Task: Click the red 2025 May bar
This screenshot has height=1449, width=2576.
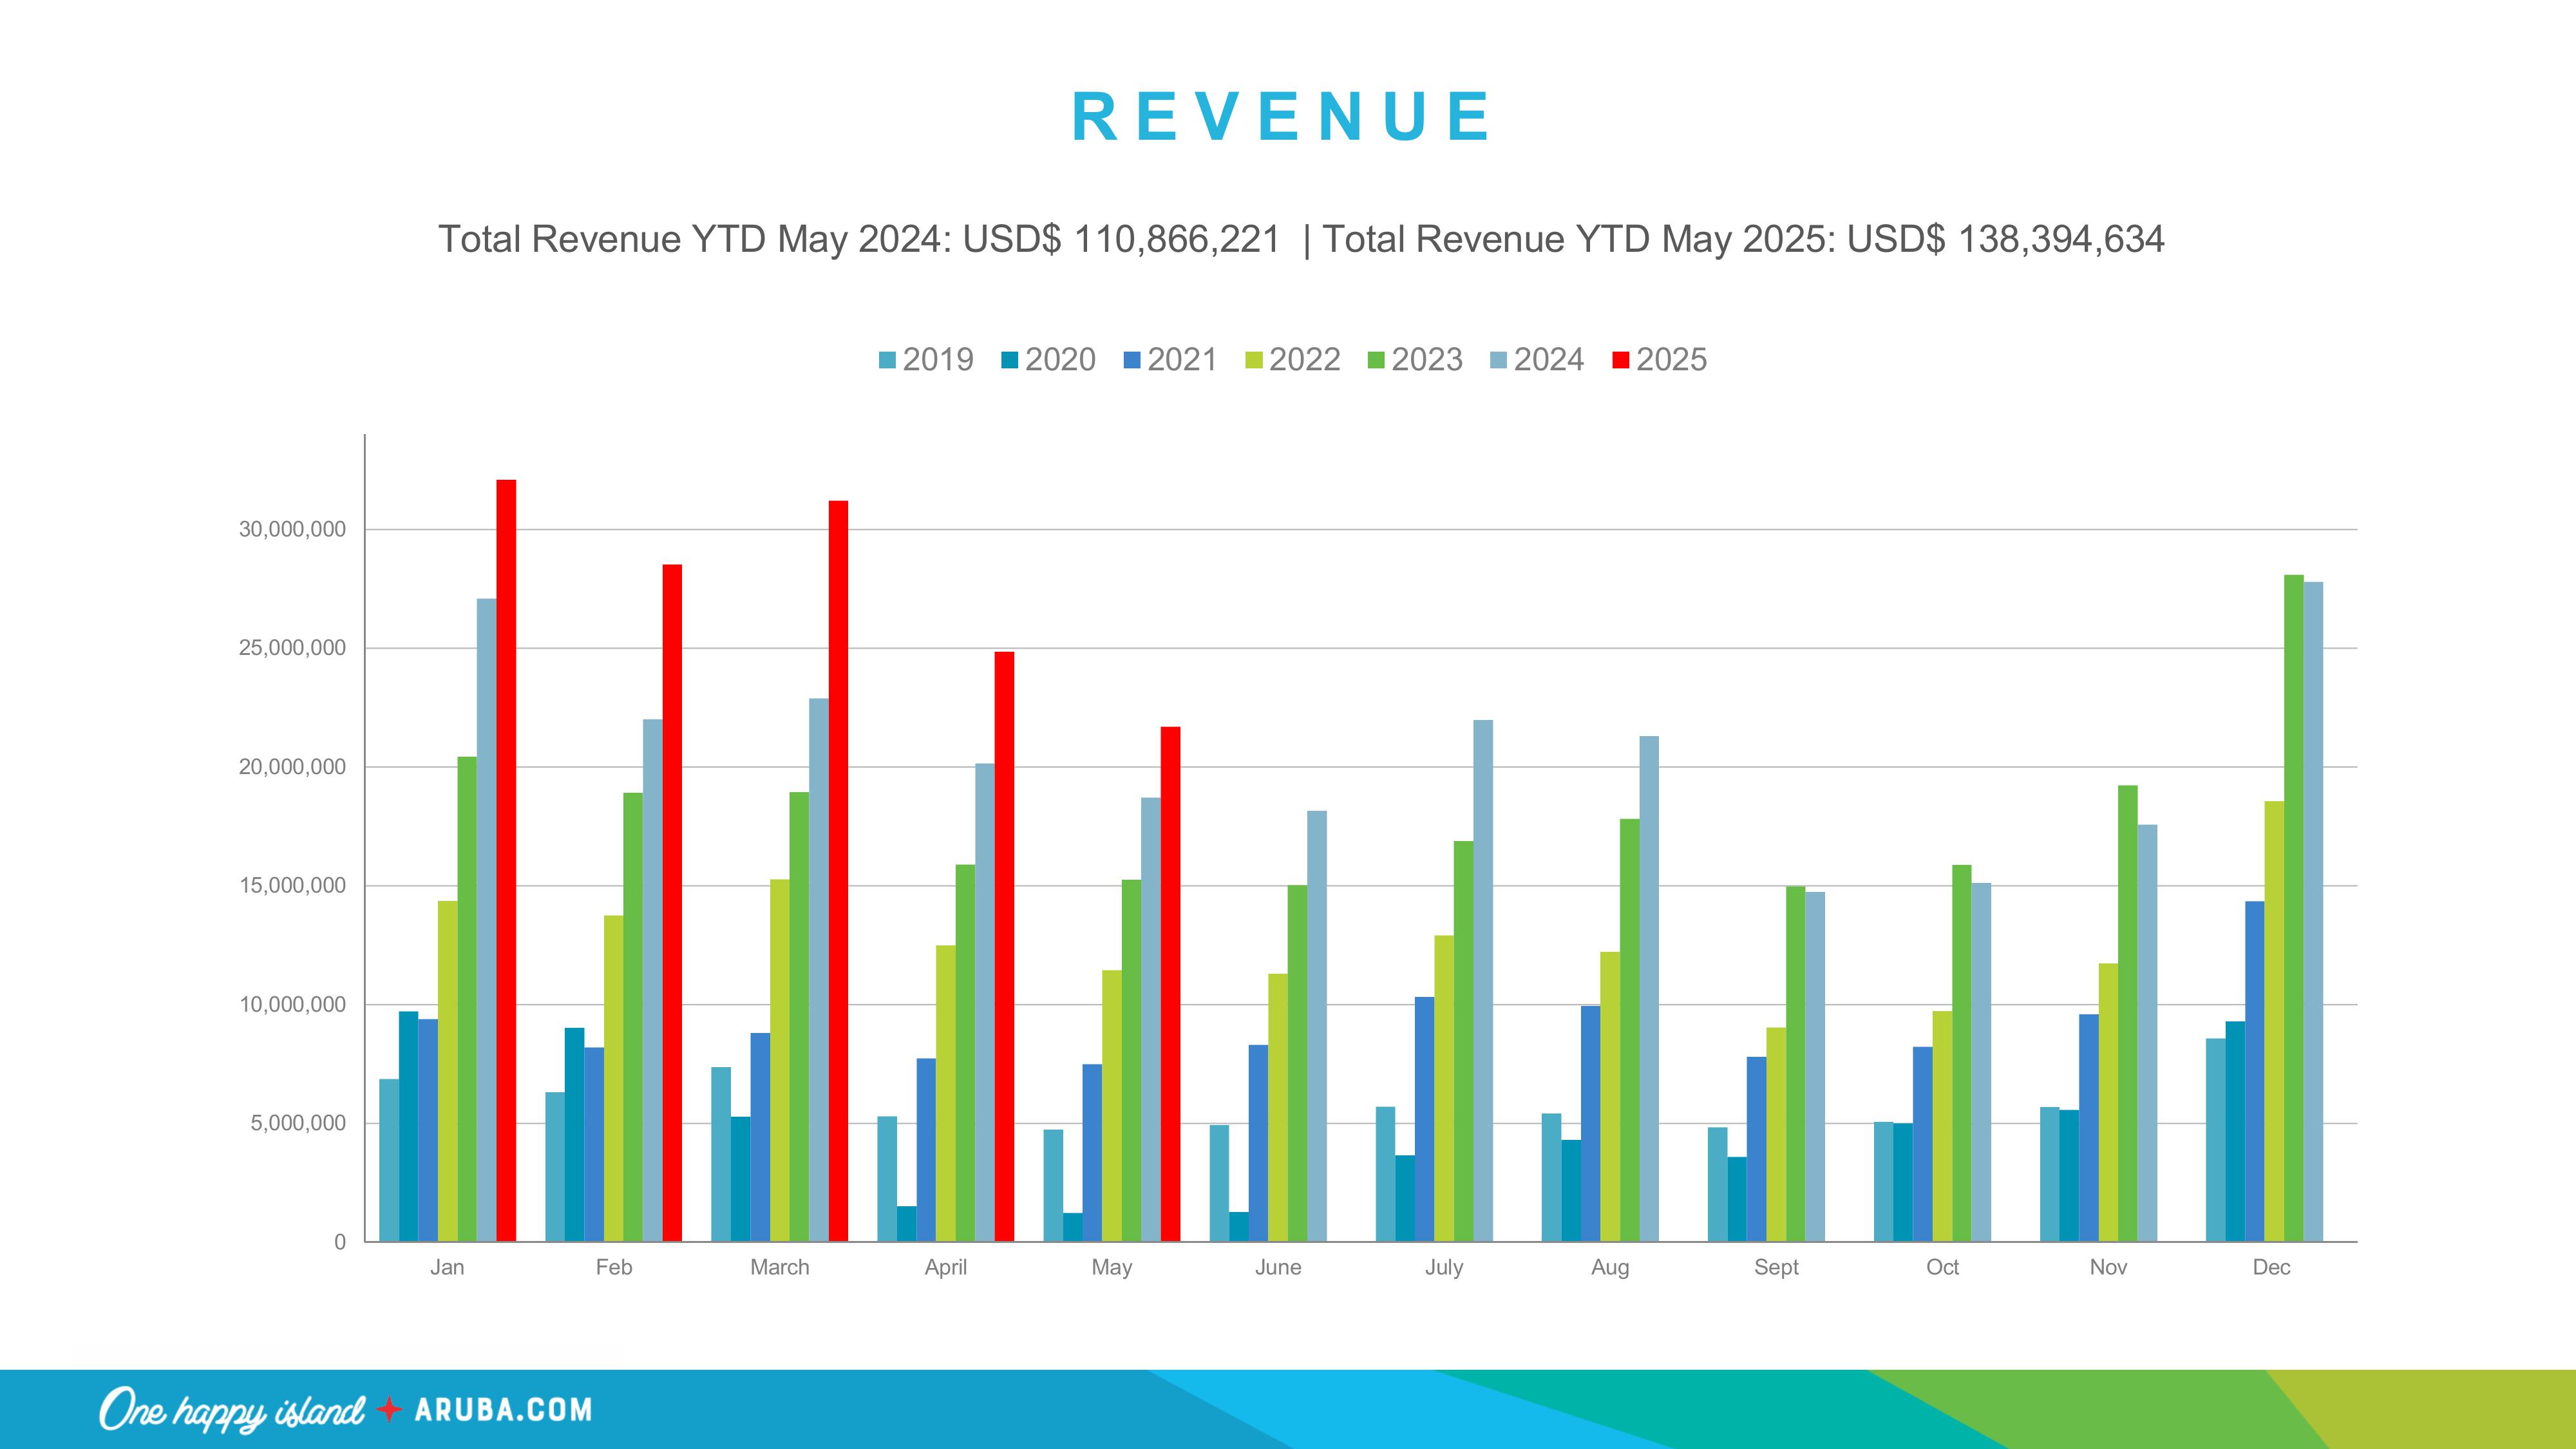Action: [1170, 984]
